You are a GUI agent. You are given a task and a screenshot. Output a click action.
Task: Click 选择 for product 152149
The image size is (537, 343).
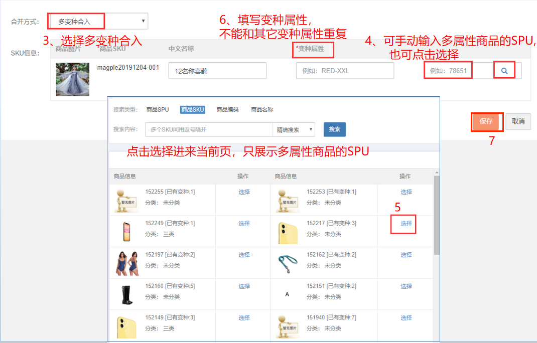coord(244,318)
